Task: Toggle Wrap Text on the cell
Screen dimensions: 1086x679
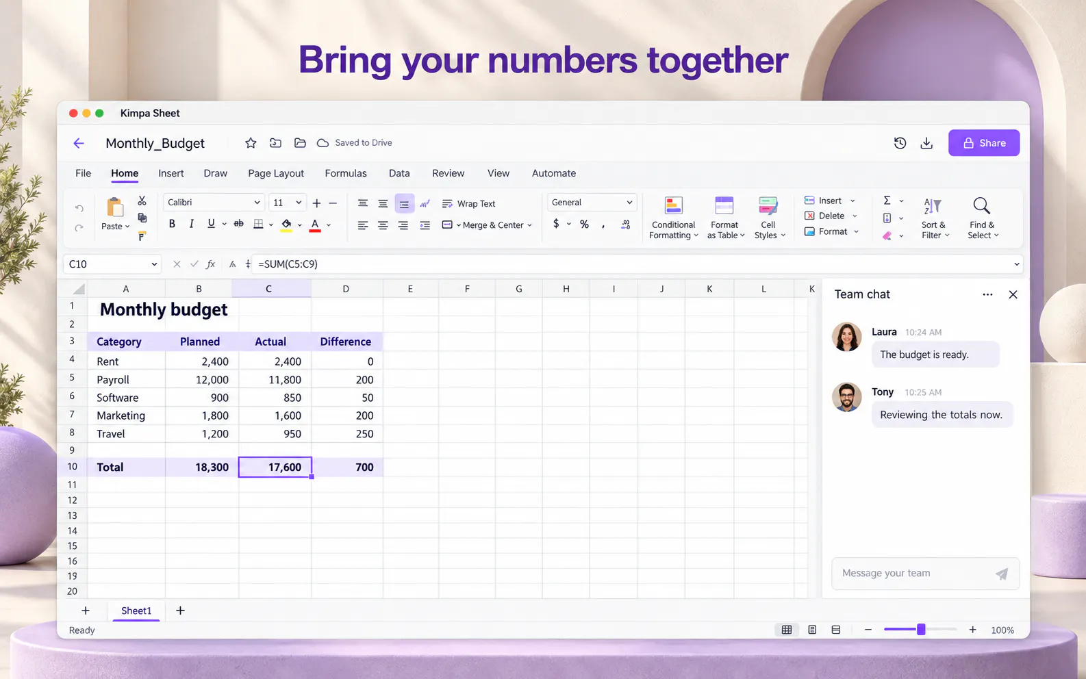Action: click(468, 204)
